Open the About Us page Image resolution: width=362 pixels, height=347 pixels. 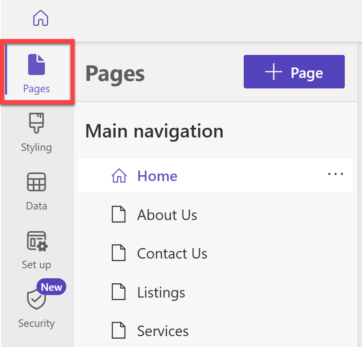point(167,215)
